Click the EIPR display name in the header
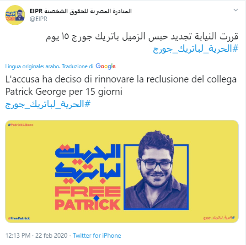 (80, 11)
